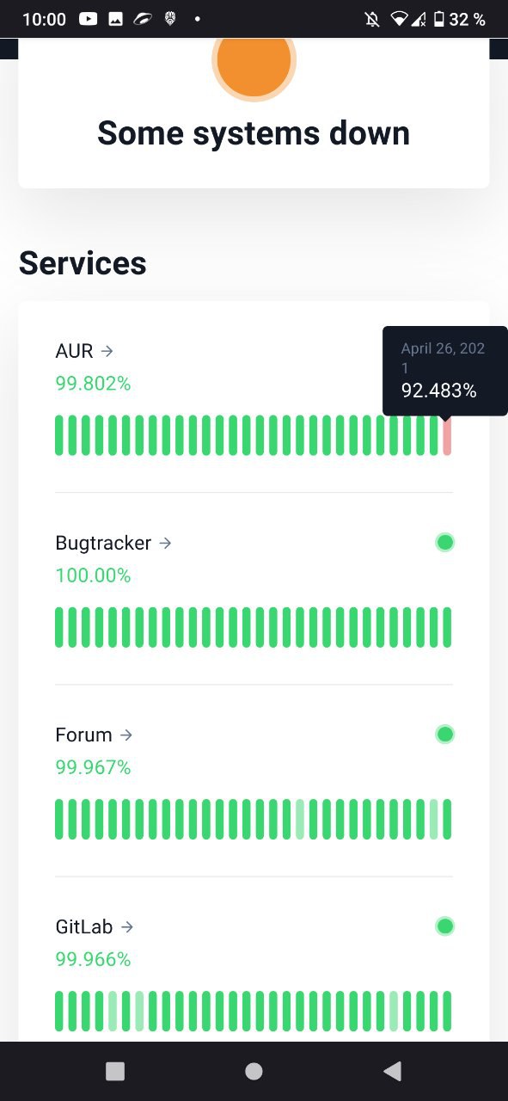
Task: Tap the battery icon in status bar
Action: 439,19
